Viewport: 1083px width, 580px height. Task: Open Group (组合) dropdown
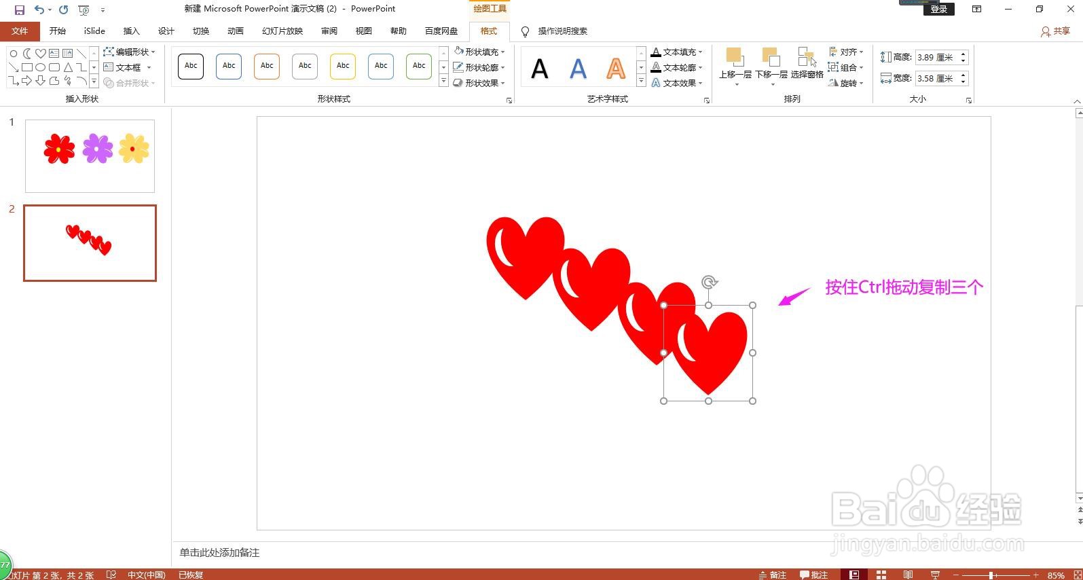(x=846, y=67)
